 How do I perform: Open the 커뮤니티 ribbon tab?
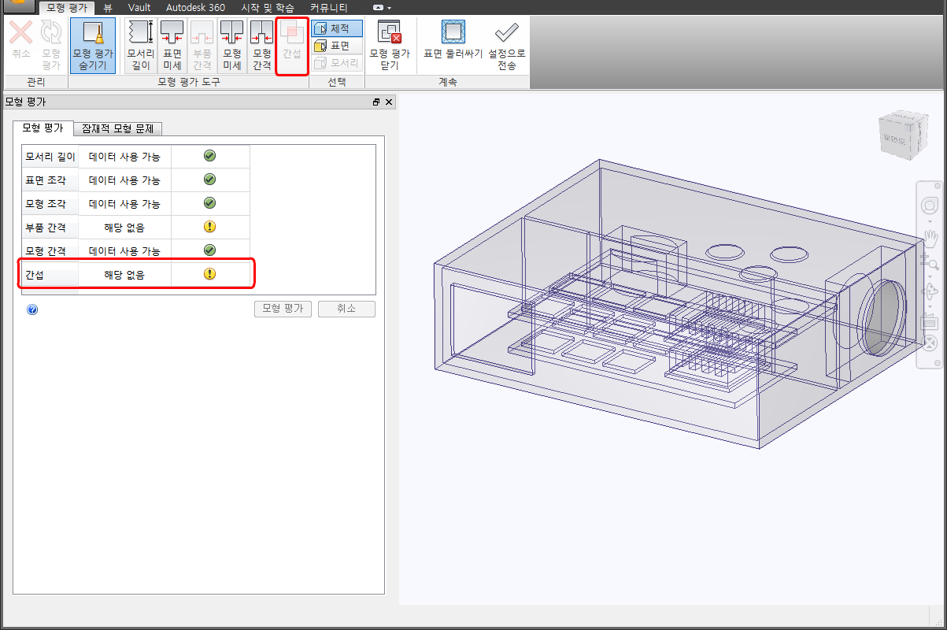(x=329, y=8)
